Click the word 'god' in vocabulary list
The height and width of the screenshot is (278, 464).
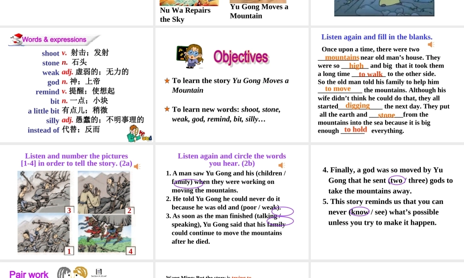coord(53,82)
